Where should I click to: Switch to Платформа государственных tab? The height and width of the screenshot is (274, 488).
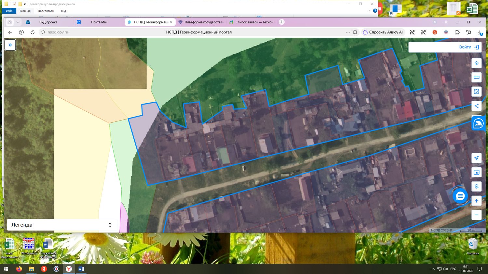201,22
